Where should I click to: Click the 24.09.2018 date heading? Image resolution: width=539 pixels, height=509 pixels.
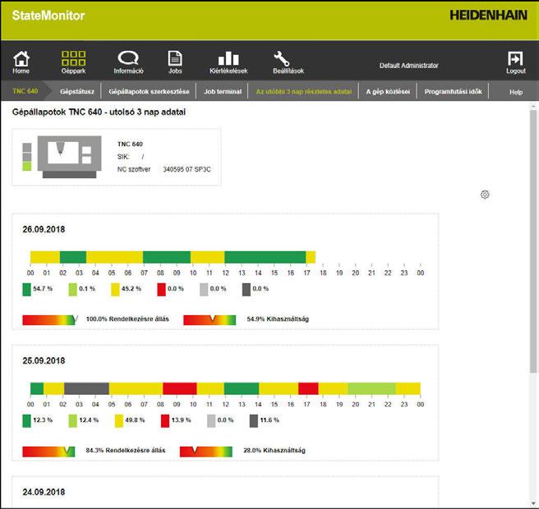point(44,492)
